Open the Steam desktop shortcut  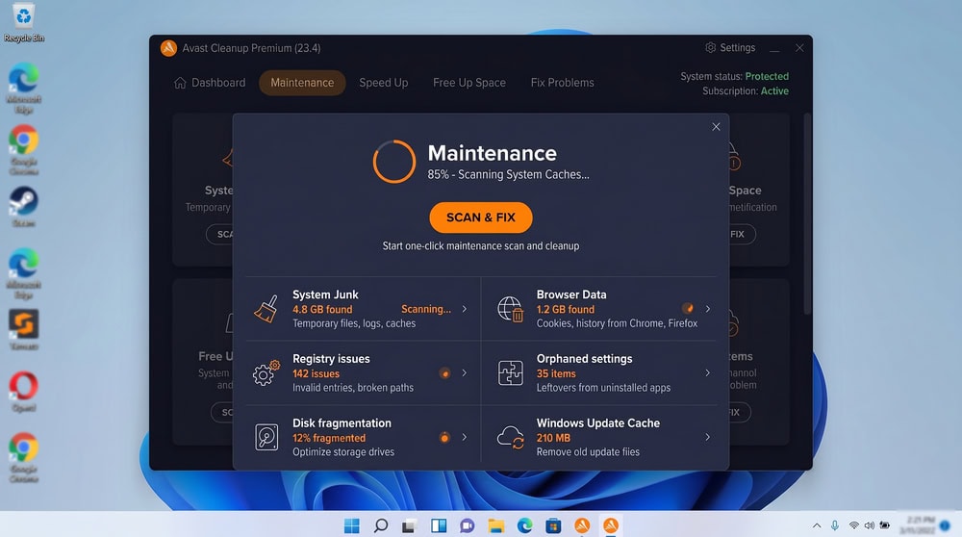click(x=23, y=207)
